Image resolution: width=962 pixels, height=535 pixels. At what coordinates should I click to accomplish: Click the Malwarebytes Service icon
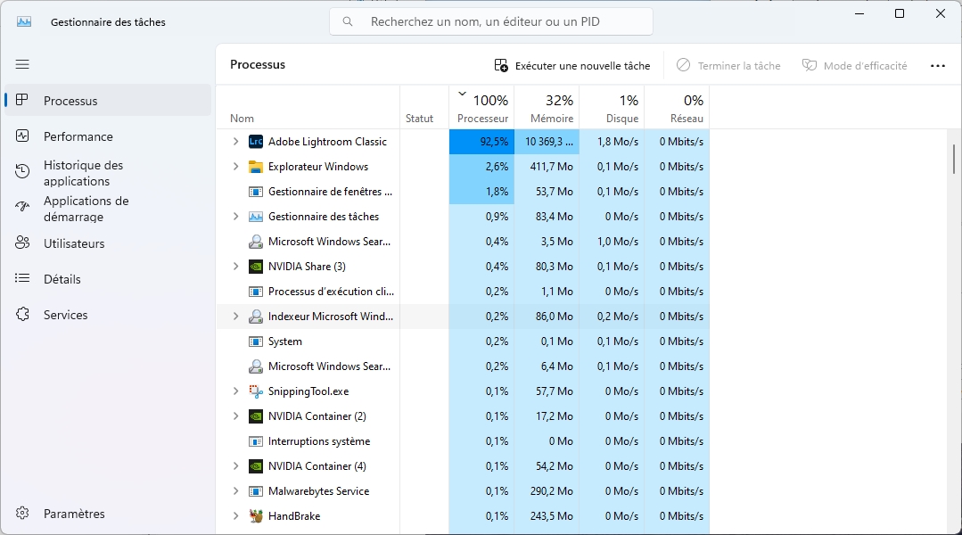[256, 491]
